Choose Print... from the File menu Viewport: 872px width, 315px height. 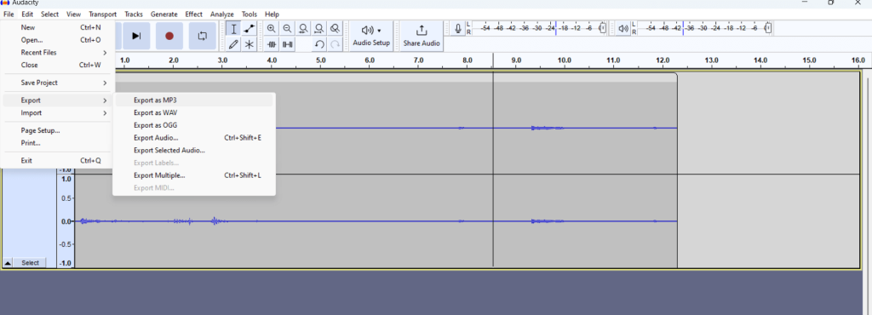pos(58,143)
